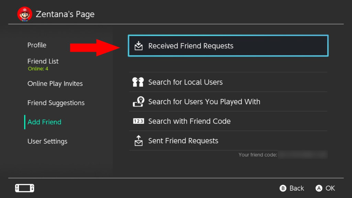Select Online Play Invites in sidebar
Viewport: 352px width, 198px height.
55,84
